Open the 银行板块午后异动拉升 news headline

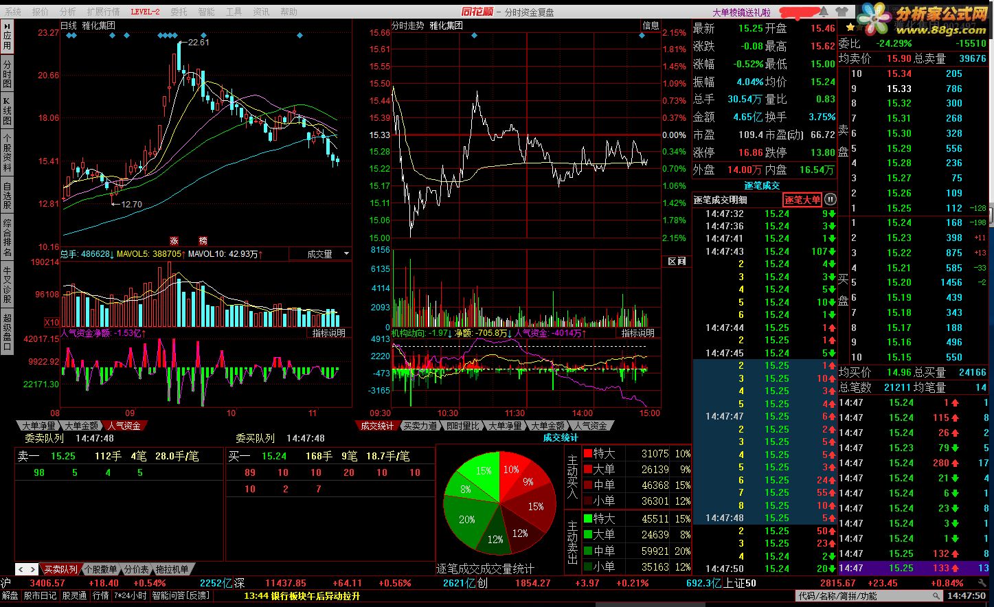tap(315, 596)
